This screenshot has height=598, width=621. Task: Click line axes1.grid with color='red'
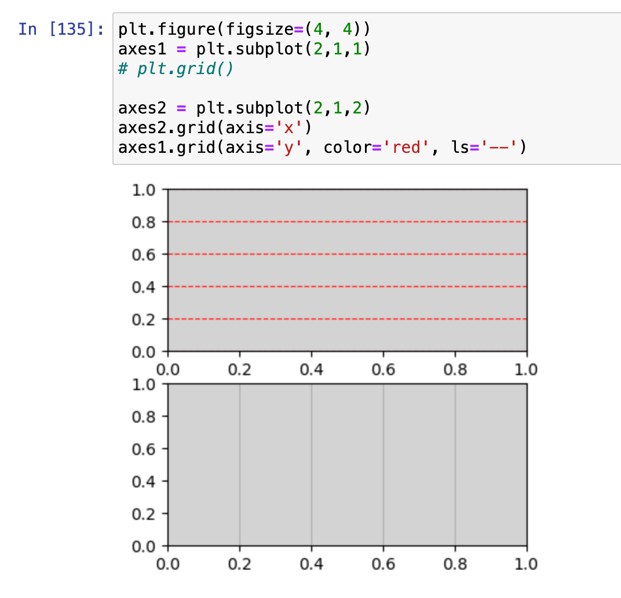click(323, 148)
